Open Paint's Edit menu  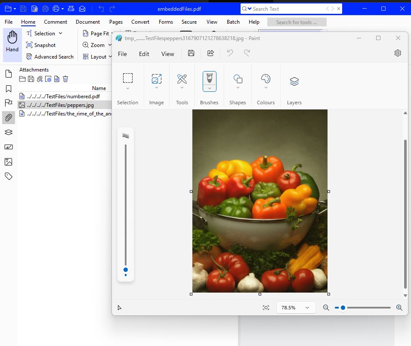click(x=144, y=54)
